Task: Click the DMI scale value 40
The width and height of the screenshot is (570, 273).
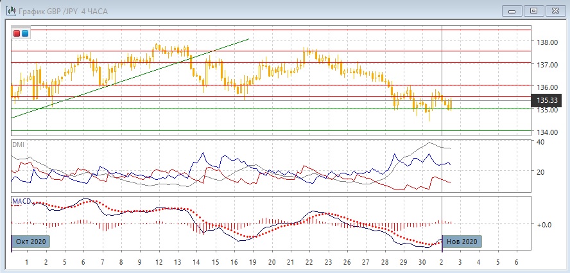Action: coord(540,143)
